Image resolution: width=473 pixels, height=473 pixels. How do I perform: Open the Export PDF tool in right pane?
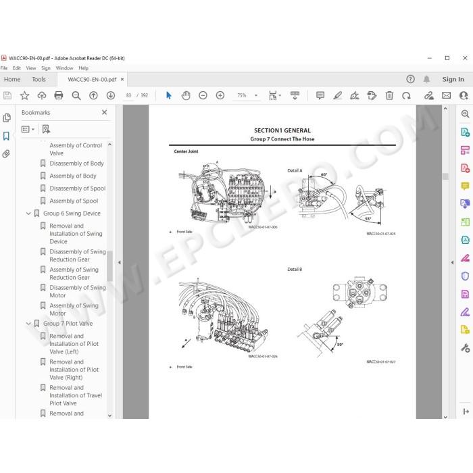(x=465, y=132)
